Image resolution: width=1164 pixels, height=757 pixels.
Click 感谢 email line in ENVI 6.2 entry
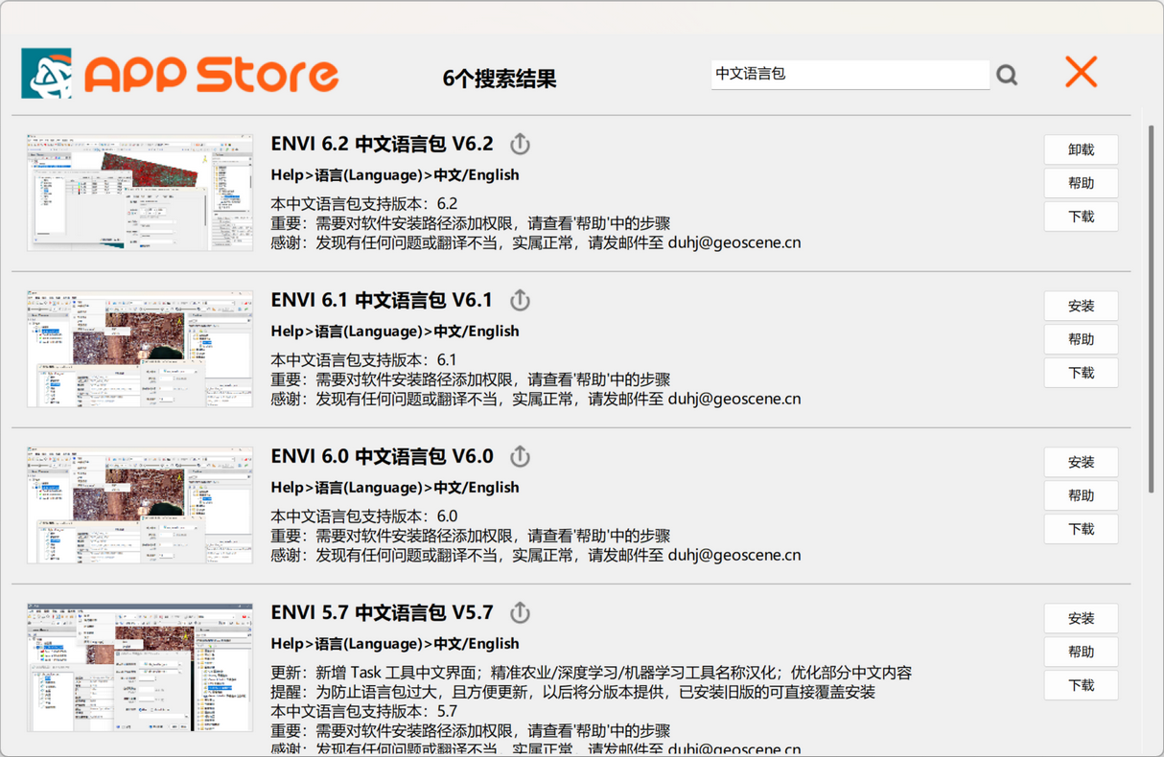tap(536, 242)
